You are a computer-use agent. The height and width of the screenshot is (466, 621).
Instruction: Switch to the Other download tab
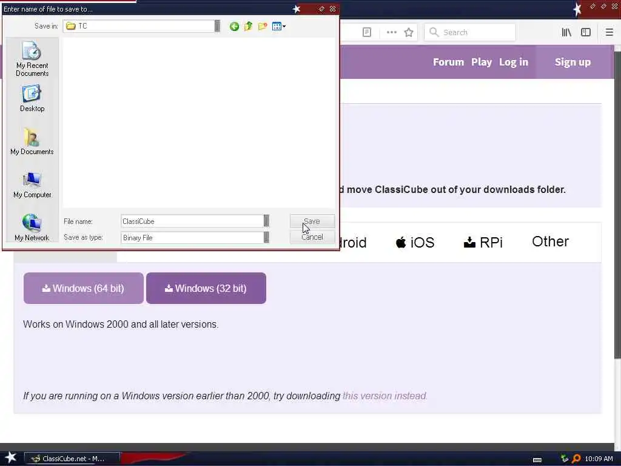[x=550, y=241]
